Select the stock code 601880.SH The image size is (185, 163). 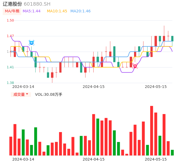(37, 4)
